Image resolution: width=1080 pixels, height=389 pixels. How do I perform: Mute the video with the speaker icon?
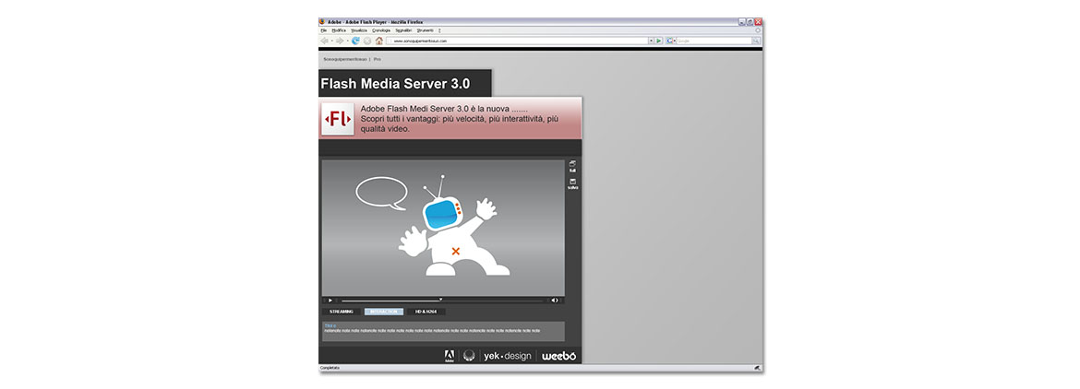click(x=555, y=301)
